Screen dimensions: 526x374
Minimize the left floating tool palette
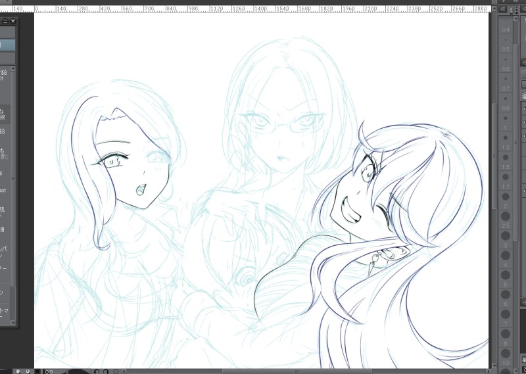[x=6, y=21]
